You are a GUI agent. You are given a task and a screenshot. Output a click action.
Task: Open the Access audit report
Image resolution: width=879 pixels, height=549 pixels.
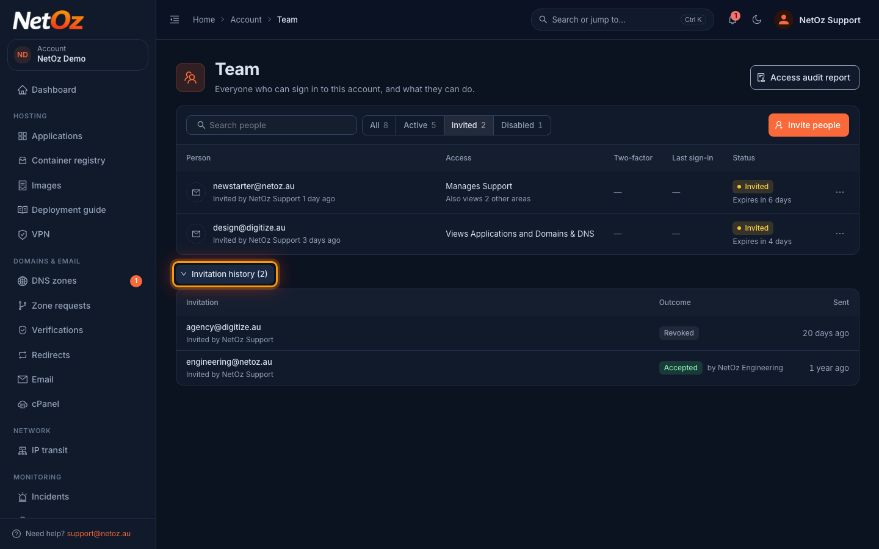pyautogui.click(x=805, y=77)
